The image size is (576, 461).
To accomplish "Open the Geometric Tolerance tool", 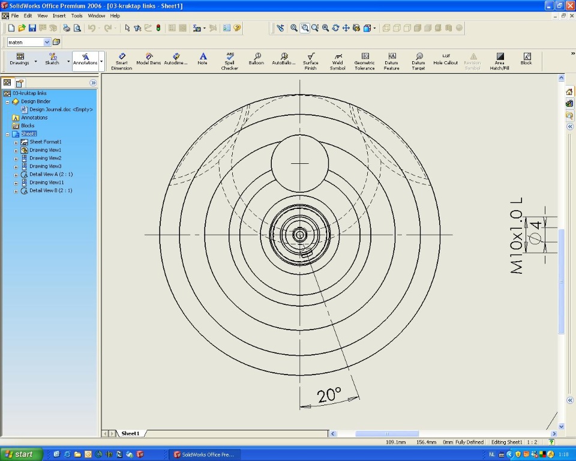I will tap(364, 61).
